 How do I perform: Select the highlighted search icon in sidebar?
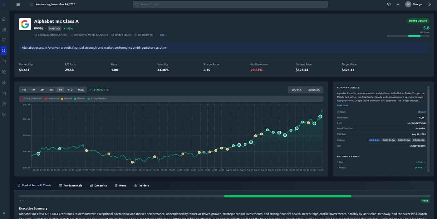click(x=4, y=51)
